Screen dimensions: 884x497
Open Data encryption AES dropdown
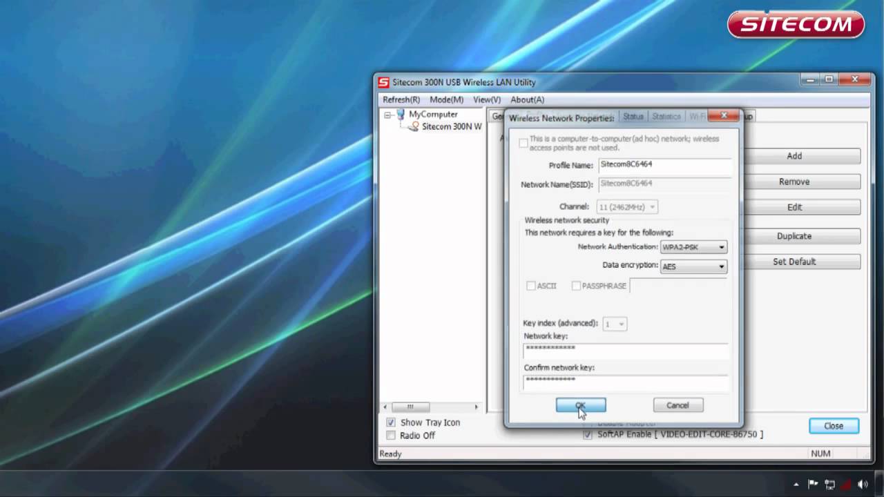click(x=693, y=266)
